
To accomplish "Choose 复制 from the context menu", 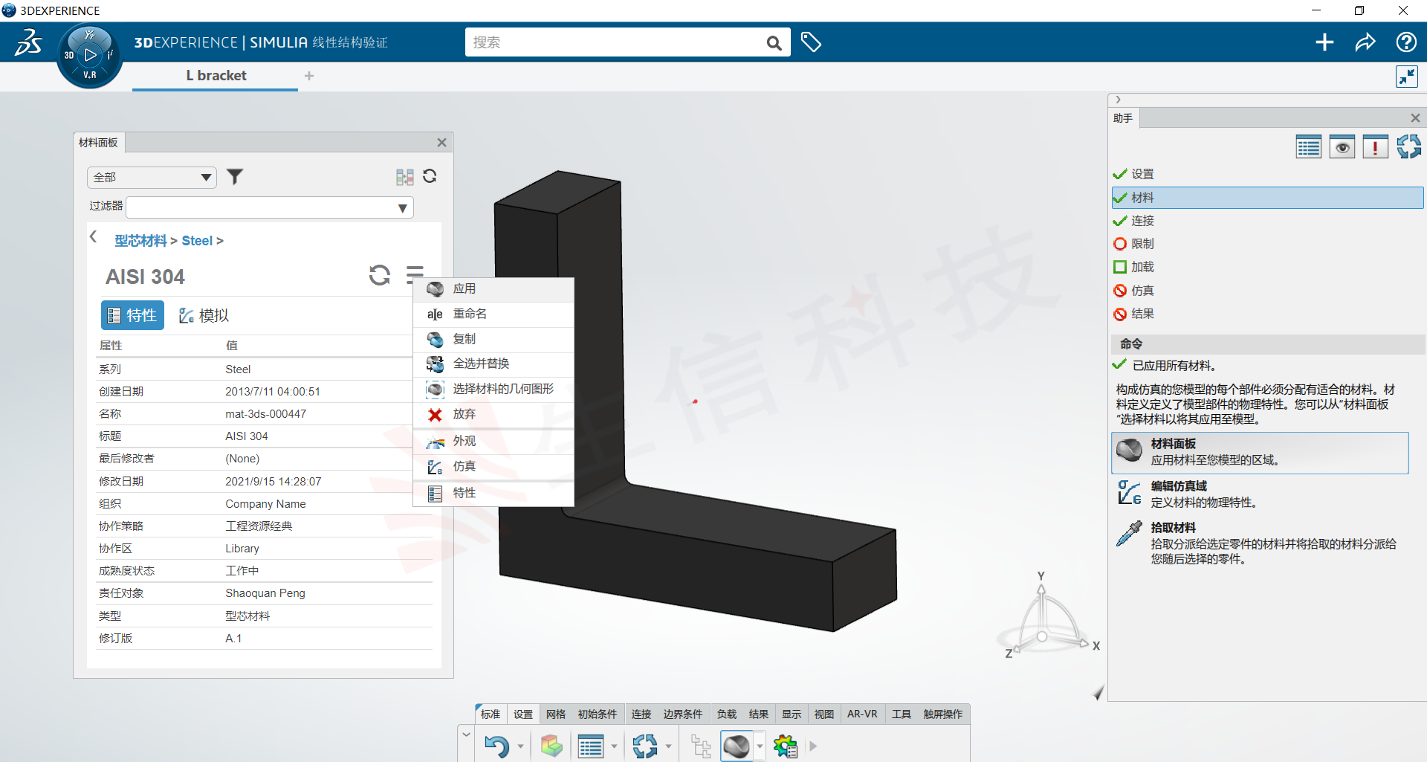I will coord(494,339).
